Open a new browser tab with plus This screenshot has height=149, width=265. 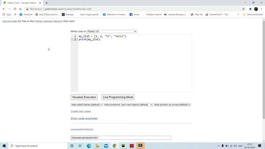pyautogui.click(x=46, y=3)
